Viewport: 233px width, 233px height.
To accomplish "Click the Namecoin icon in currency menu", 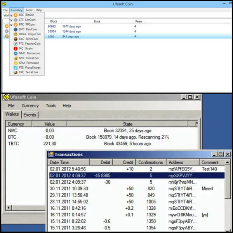I will click(16, 53).
